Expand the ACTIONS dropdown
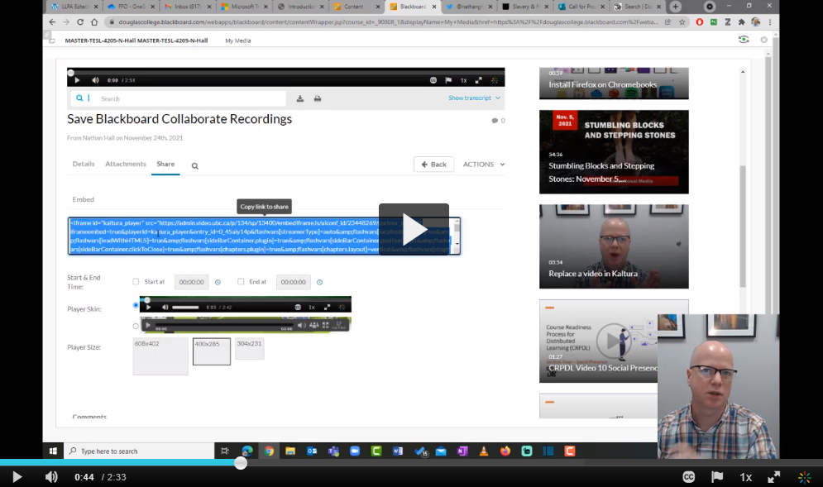This screenshot has height=487, width=823. (x=483, y=165)
